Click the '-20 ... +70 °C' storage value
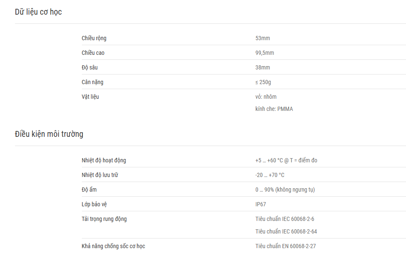The image size is (406, 259). (270, 175)
